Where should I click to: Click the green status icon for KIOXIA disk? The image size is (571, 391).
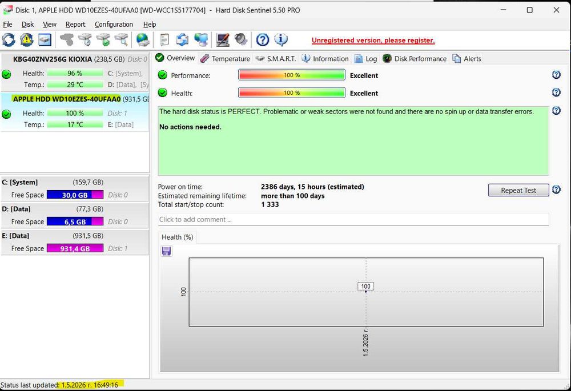tap(6, 74)
